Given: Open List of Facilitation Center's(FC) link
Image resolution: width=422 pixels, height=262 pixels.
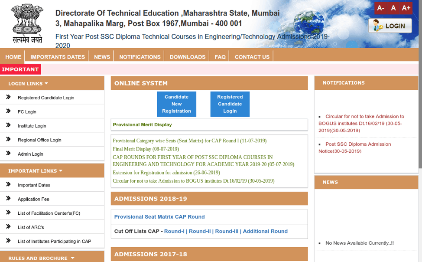Looking at the screenshot, I should [x=49, y=213].
